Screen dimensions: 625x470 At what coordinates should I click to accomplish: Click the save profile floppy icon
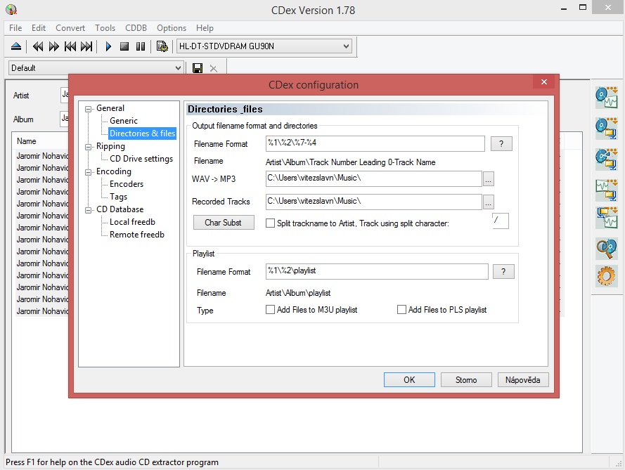coord(198,68)
